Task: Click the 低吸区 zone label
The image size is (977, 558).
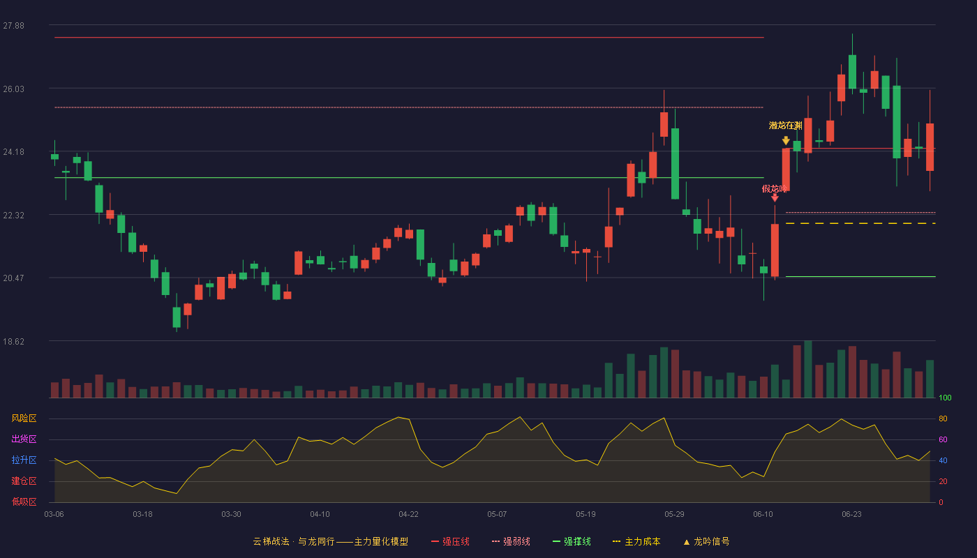Action: pyautogui.click(x=24, y=502)
